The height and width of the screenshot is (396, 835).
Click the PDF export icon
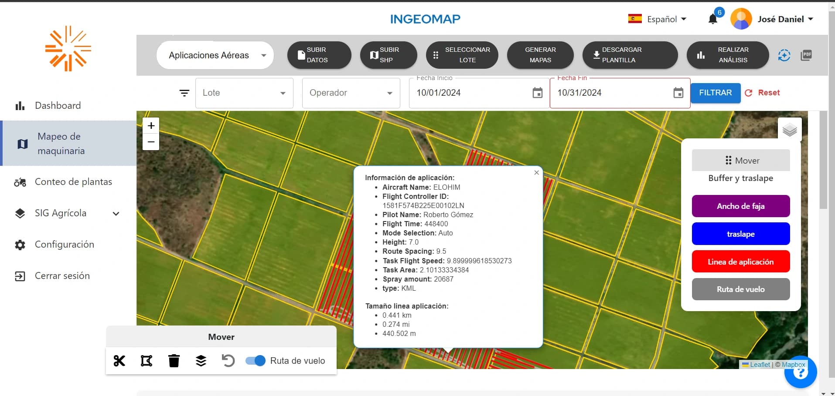coord(806,55)
